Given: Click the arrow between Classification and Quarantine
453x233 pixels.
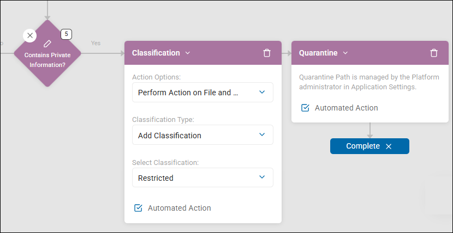Looking at the screenshot, I should [x=287, y=53].
